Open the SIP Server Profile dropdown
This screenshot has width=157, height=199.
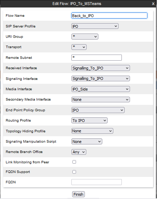tap(95, 26)
